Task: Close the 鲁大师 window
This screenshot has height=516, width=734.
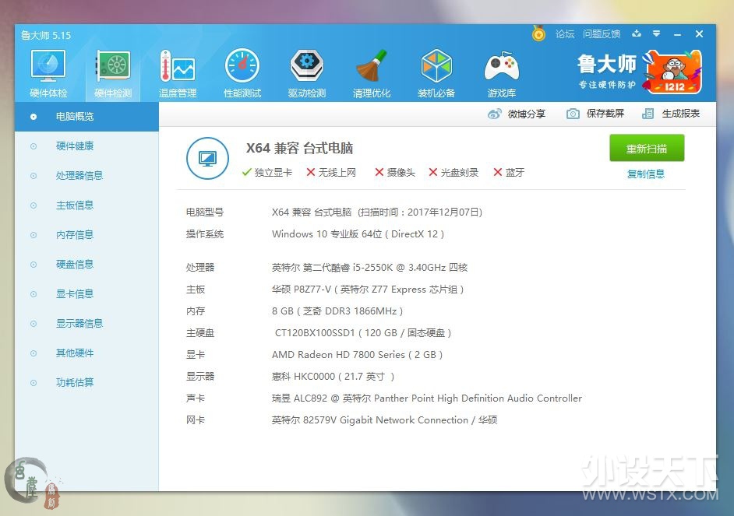Action: click(699, 33)
